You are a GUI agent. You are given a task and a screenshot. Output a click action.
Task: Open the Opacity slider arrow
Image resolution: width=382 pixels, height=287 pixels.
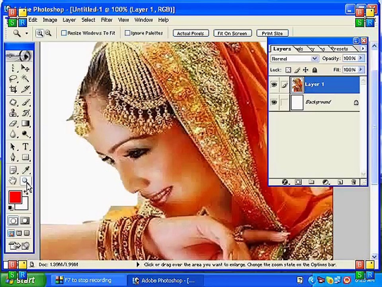(361, 58)
